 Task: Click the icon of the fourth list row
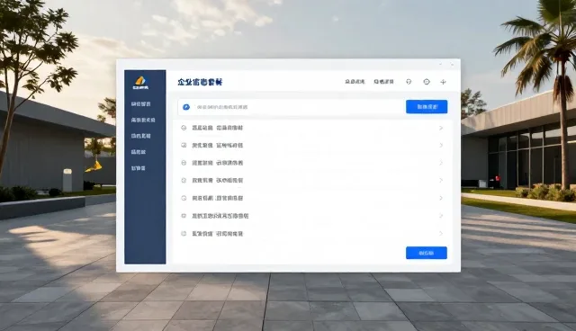[184, 180]
